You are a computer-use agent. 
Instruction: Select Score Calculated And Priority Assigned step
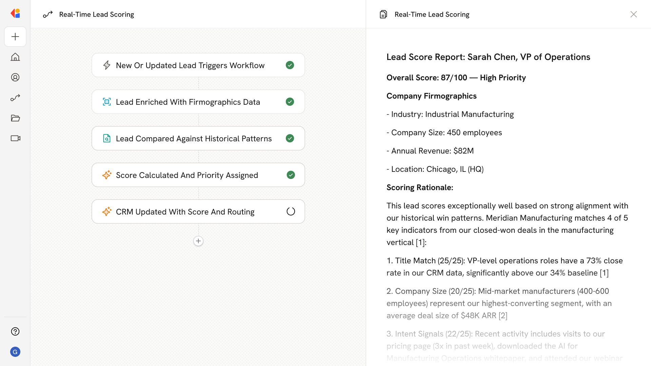point(187,175)
